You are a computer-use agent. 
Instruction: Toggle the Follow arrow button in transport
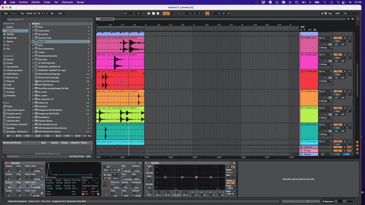pos(126,14)
